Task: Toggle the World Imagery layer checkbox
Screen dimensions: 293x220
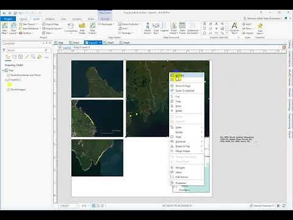Action: tap(9, 89)
